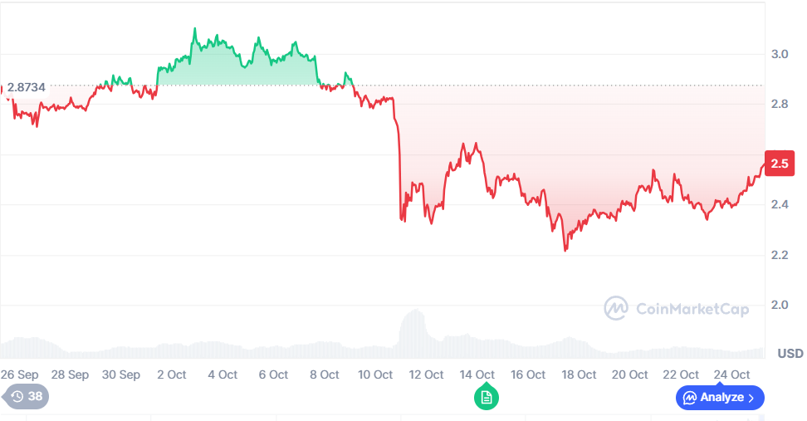Click the 2.4 price axis label
Image resolution: width=807 pixels, height=421 pixels.
pos(779,205)
